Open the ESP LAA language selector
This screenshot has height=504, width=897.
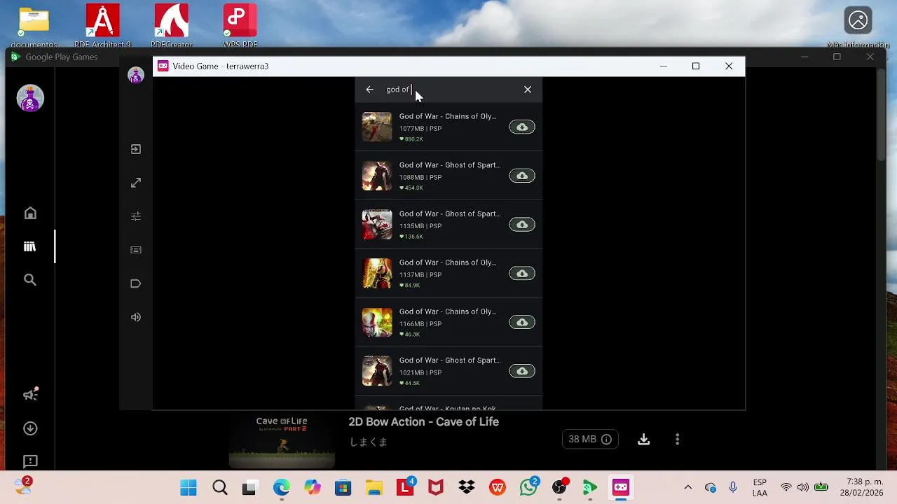(x=760, y=488)
